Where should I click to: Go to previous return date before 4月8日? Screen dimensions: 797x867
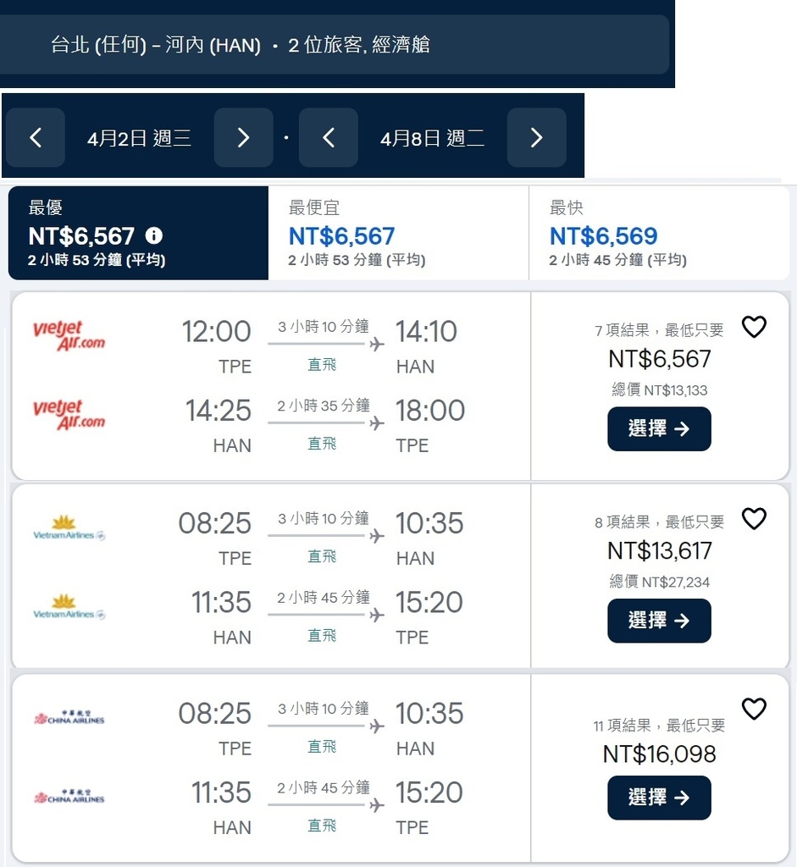coord(329,137)
